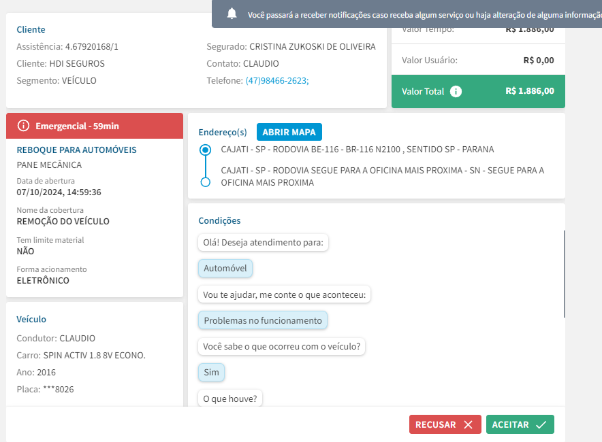Click the X icon on RECUSAR

pyautogui.click(x=468, y=425)
